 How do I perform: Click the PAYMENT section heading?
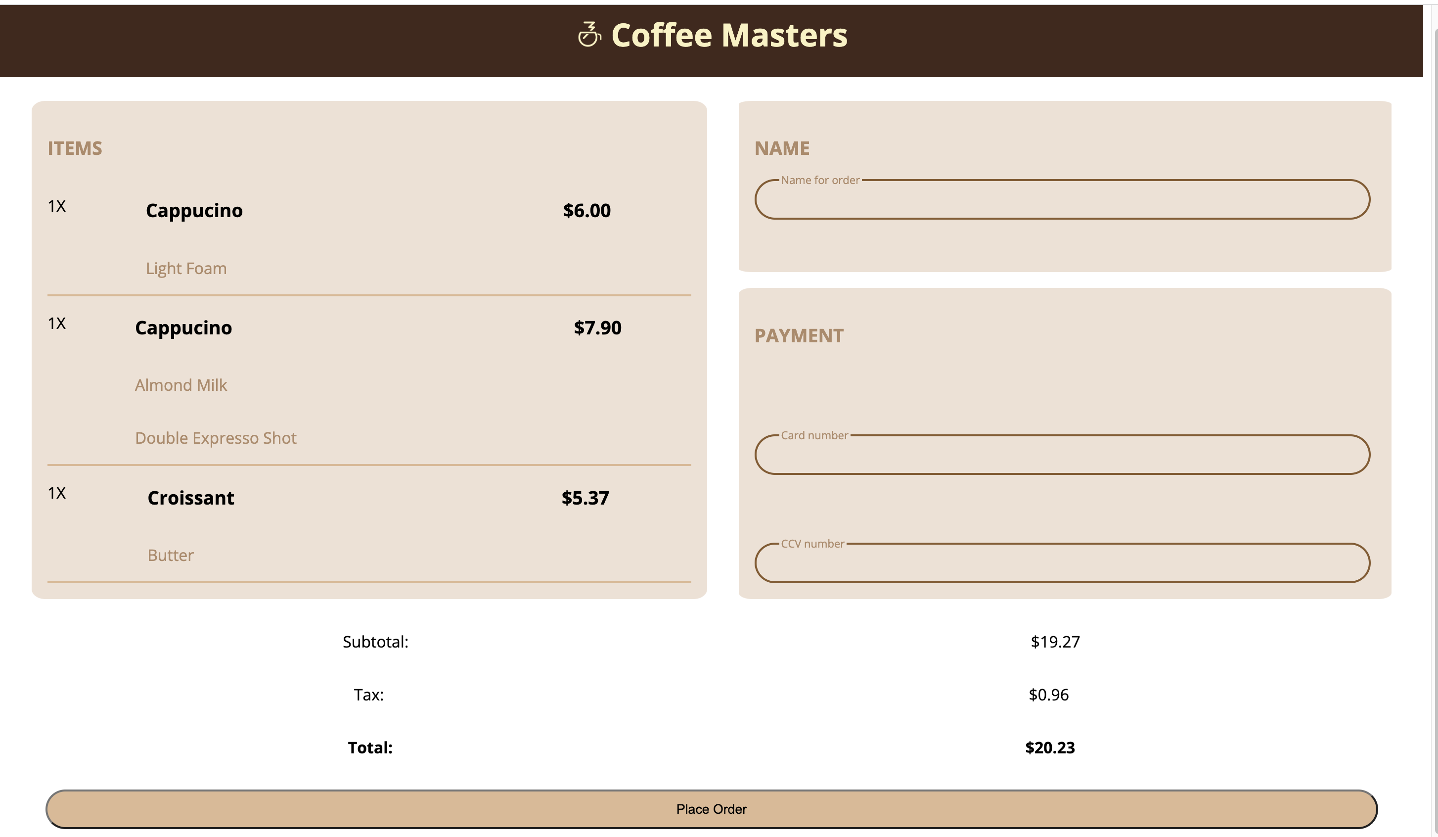(798, 336)
